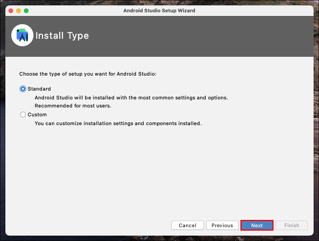This screenshot has height=241, width=319.
Task: Click 'Android Studio will be installed' description line
Action: click(131, 98)
